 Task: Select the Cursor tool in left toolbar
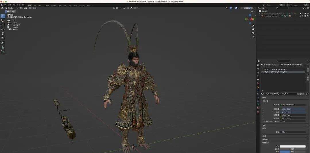3,20
